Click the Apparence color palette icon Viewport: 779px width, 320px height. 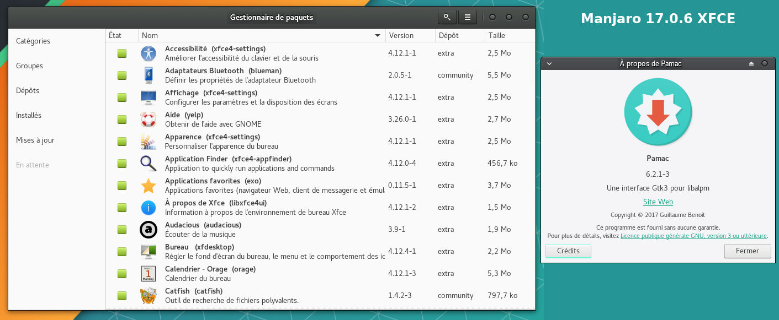pyautogui.click(x=149, y=142)
